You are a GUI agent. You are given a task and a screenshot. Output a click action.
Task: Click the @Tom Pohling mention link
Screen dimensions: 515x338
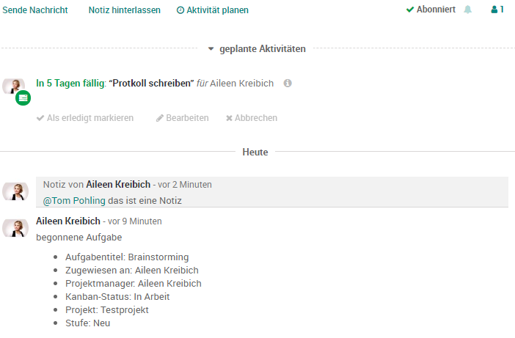point(74,200)
